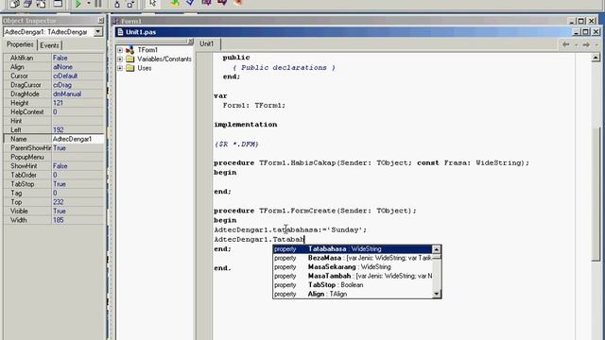The image size is (605, 340).
Task: Open the dropdown beside the Run arrow
Action: (x=88, y=4)
